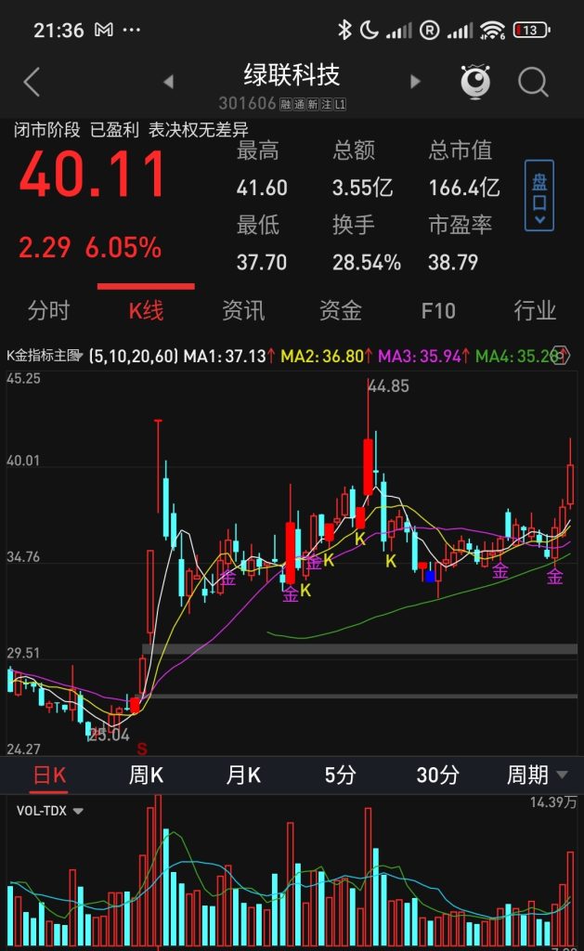Viewport: 584px width, 951px height.
Task: Switch to the 分时 tab
Action: click(48, 310)
